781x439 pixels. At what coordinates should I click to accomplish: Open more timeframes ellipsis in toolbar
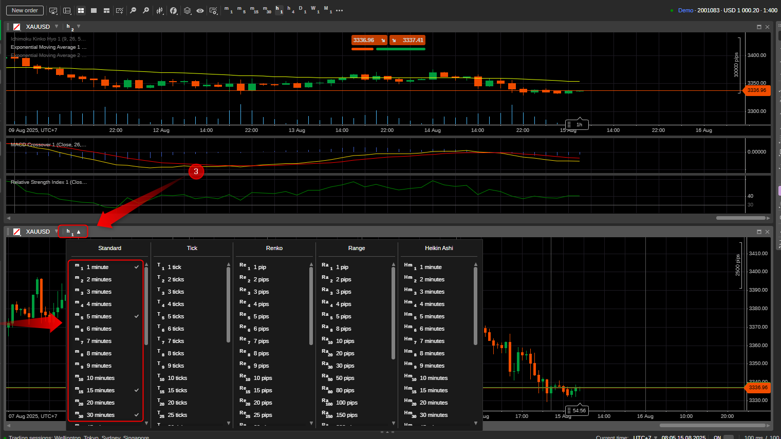pyautogui.click(x=339, y=10)
